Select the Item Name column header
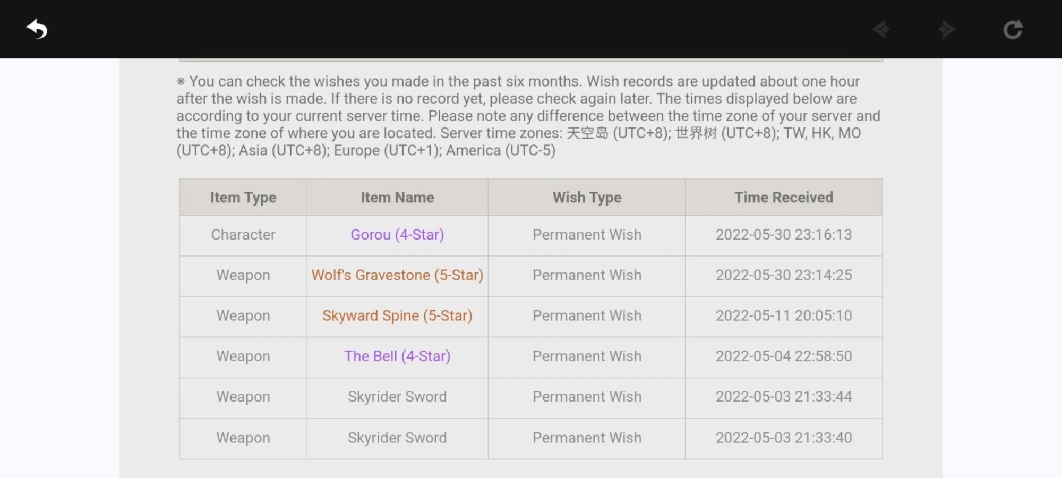 [x=397, y=198]
